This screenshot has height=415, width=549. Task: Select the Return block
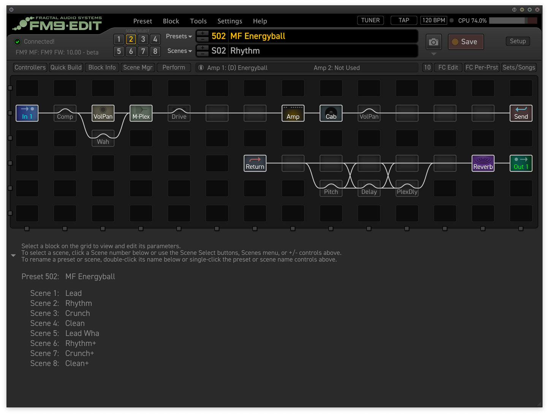coord(255,163)
